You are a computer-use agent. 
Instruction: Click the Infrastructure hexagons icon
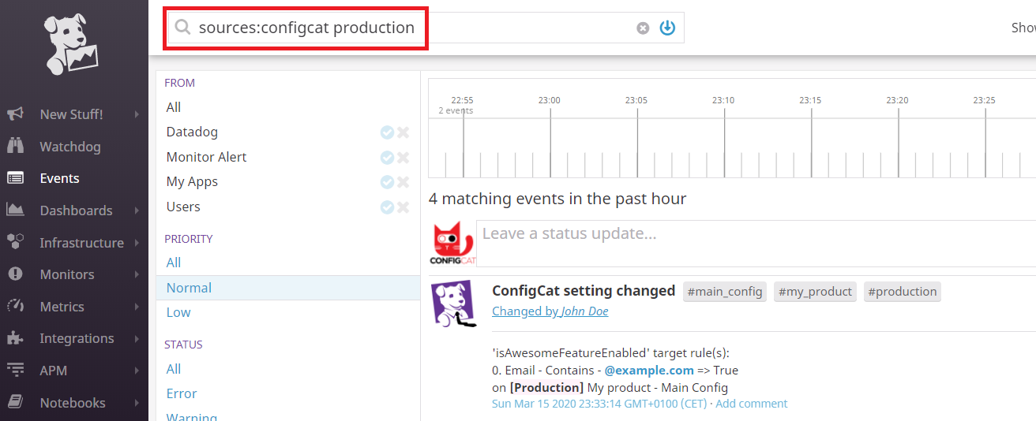click(x=15, y=242)
